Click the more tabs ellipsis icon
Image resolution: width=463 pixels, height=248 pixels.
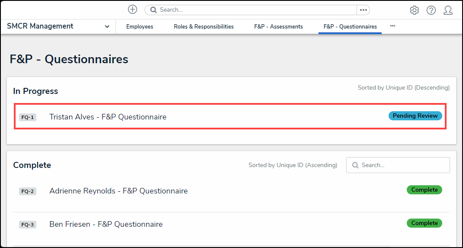point(392,26)
